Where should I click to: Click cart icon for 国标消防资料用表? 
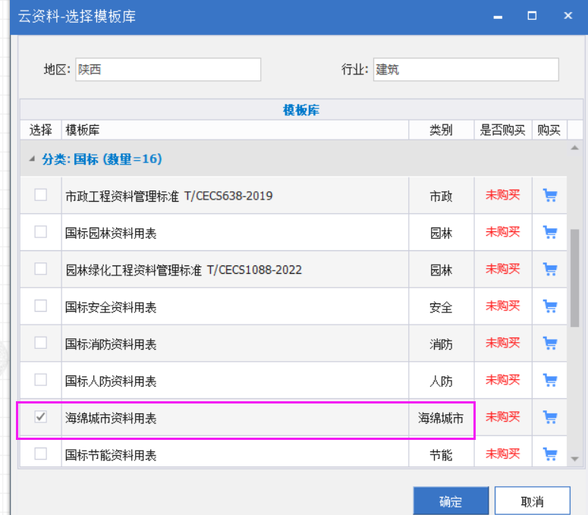point(550,344)
